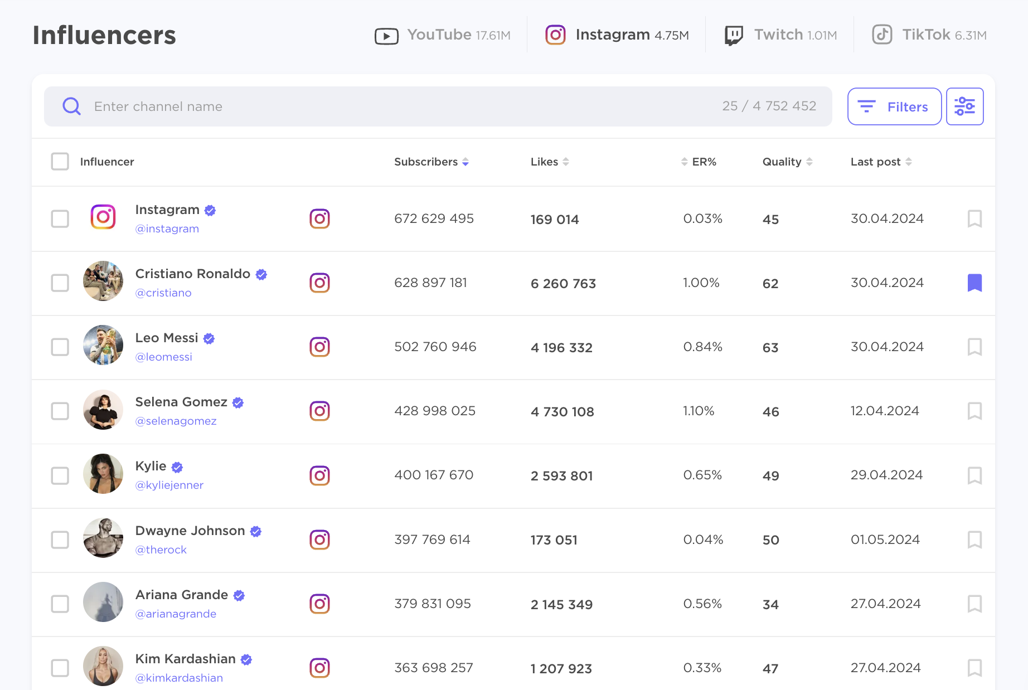Viewport: 1028px width, 690px height.
Task: Bookmark the Selena Gomez row
Action: (974, 411)
